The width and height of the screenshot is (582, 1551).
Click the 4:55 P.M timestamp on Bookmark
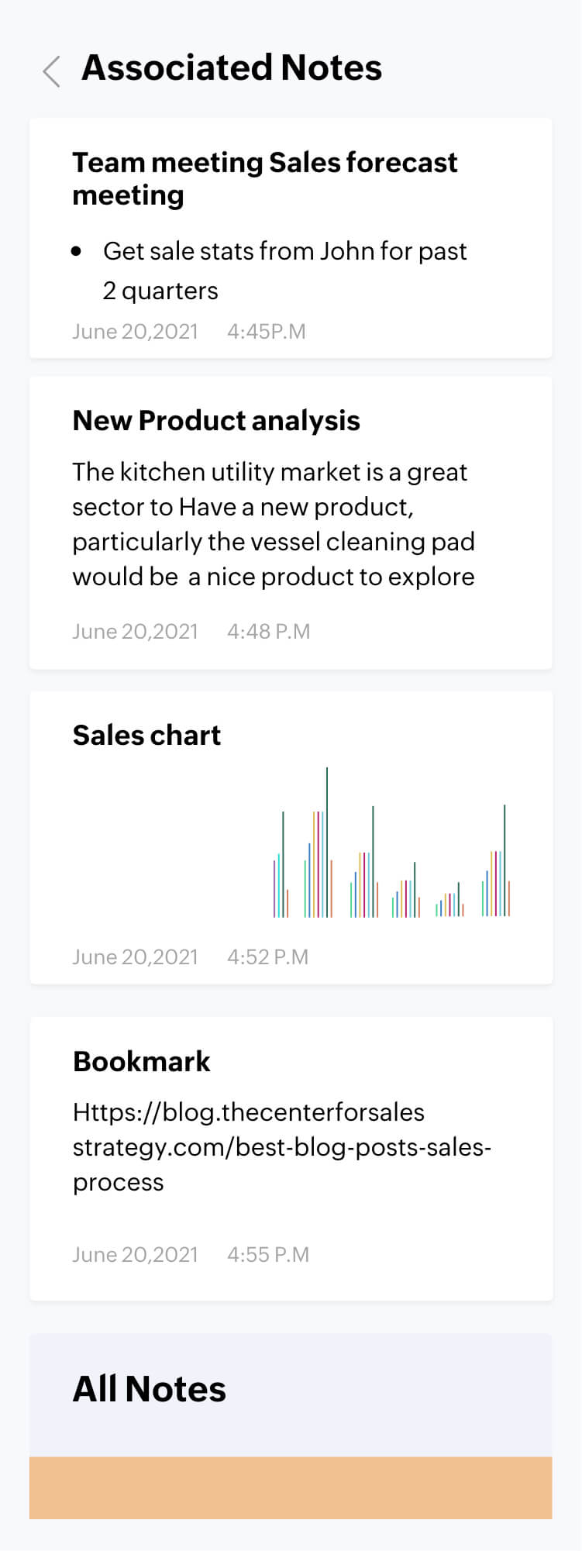(x=268, y=1254)
